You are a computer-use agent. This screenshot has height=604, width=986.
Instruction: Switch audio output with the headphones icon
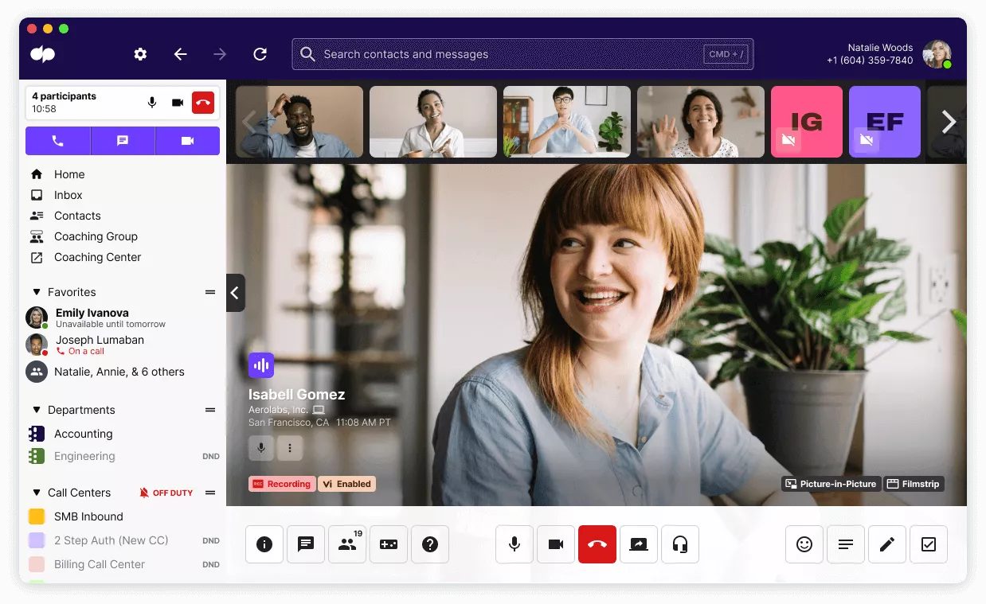(680, 544)
